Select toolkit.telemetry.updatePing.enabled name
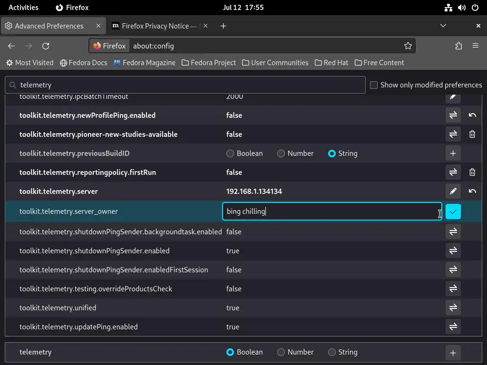This screenshot has width=487, height=365. point(78,327)
